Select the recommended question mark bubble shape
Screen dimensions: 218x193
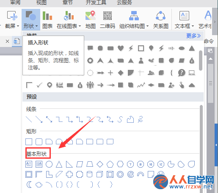(182, 73)
